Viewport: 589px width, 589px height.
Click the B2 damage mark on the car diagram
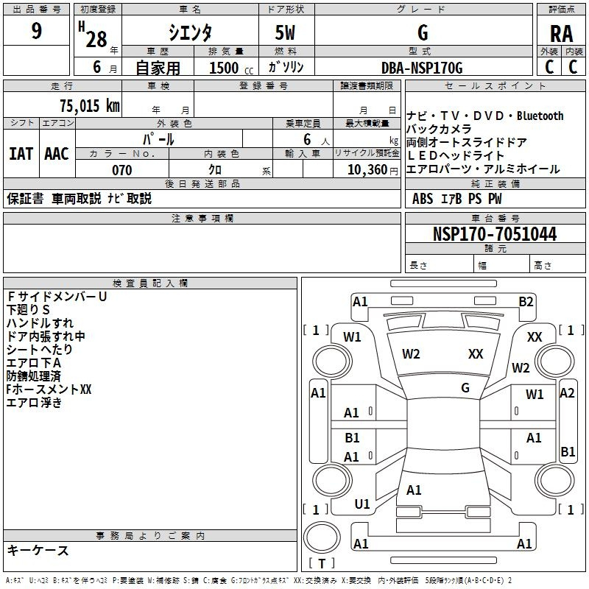526,301
